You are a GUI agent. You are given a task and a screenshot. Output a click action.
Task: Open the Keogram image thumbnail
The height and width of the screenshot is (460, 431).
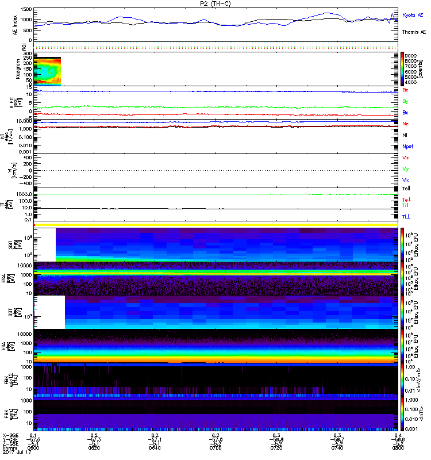click(x=47, y=71)
